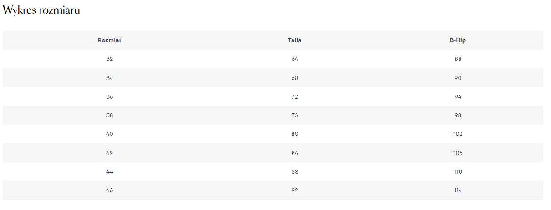
Task: Click the B-Hip value 98
Action: coord(458,115)
